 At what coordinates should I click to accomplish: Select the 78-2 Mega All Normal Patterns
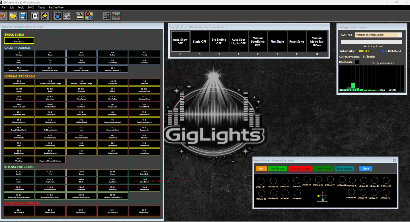click(x=50, y=160)
